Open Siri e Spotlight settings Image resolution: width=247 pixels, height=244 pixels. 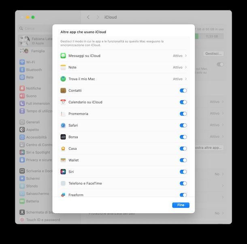[35, 152]
